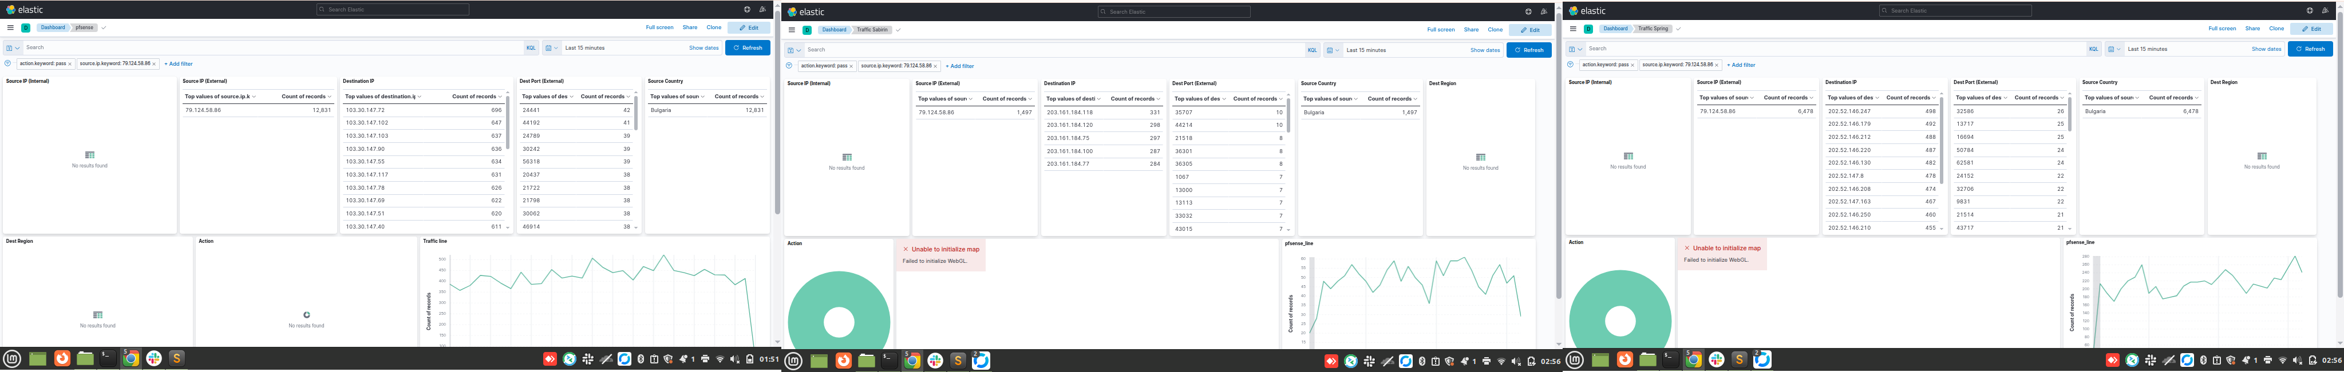This screenshot has width=2344, height=372.
Task: Open filter options icon in Traffic Sabirin window
Action: [x=790, y=66]
